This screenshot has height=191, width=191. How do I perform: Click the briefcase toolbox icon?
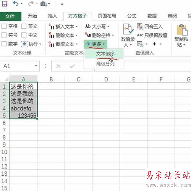[x=44, y=4]
